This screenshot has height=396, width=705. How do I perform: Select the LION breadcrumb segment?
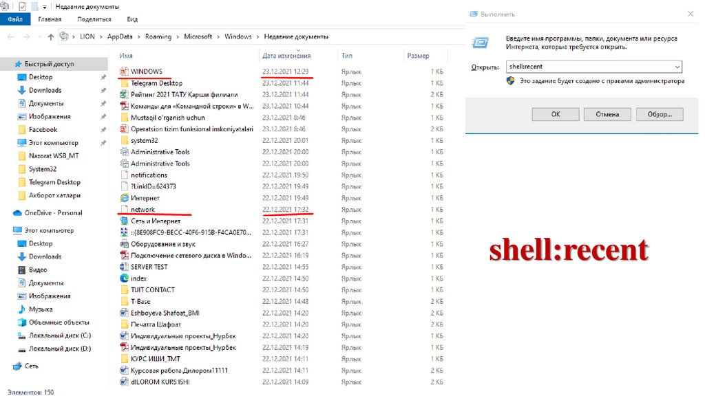tap(87, 37)
